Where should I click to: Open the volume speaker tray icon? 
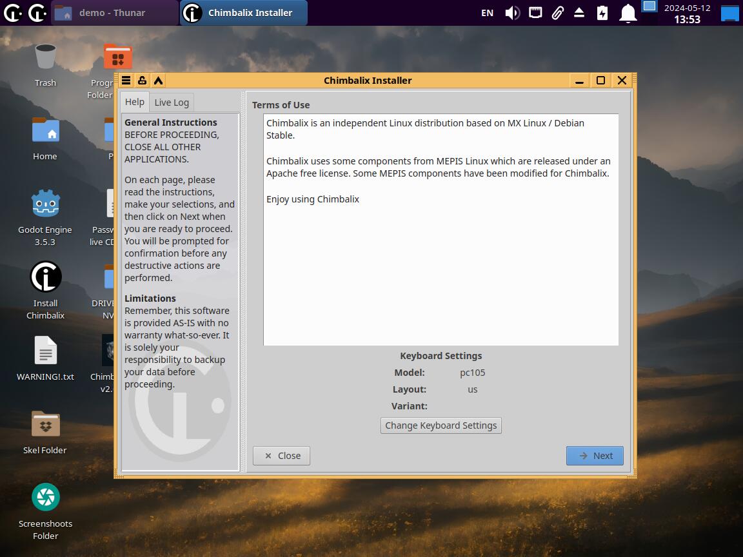512,13
